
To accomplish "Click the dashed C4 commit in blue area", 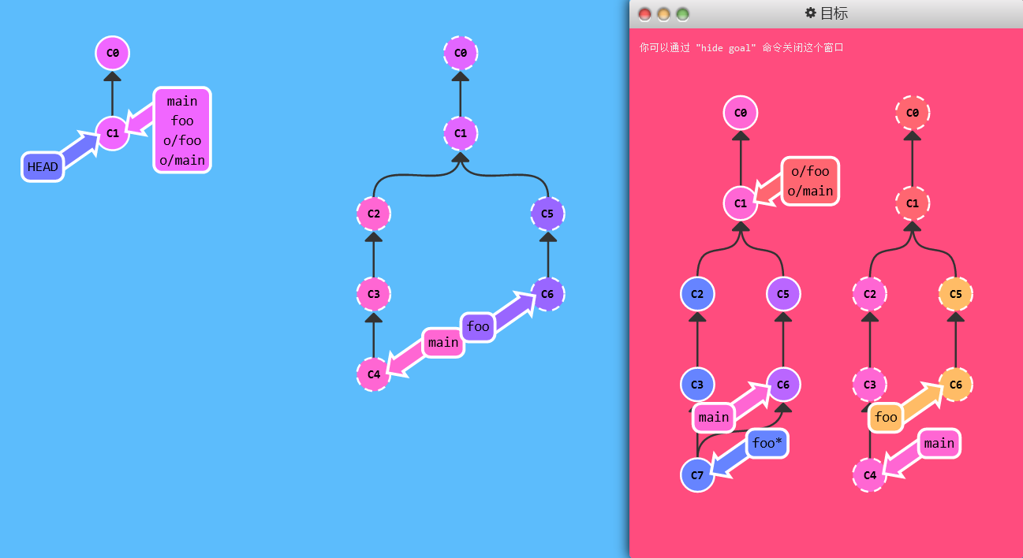I will 374,374.
